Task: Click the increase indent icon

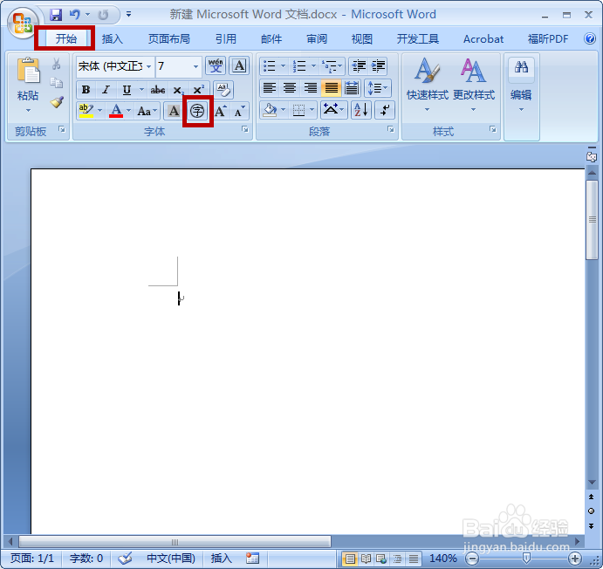Action: coord(379,66)
